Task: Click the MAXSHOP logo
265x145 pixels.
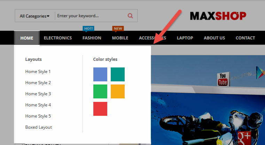Action: [x=218, y=16]
